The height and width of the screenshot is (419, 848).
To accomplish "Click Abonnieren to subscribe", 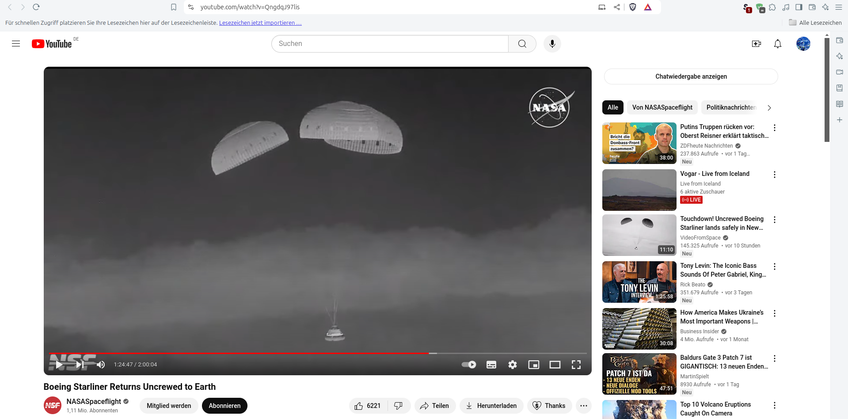I will tap(224, 406).
